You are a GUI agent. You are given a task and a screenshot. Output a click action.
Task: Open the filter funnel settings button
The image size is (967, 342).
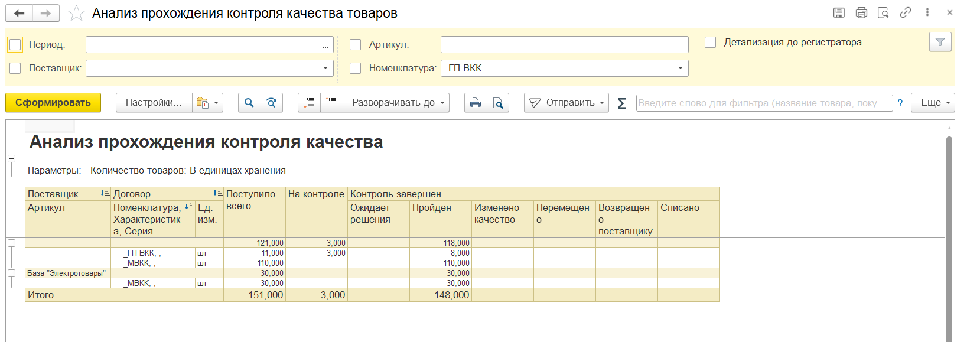click(940, 42)
